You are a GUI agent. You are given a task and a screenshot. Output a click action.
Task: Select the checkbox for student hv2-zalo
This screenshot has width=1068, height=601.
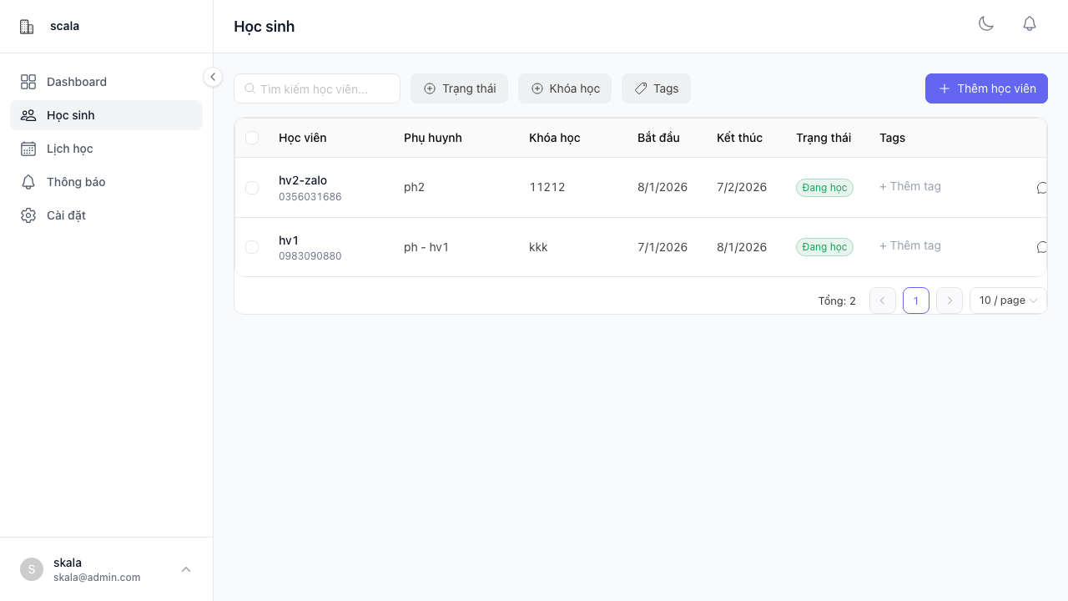pyautogui.click(x=252, y=188)
